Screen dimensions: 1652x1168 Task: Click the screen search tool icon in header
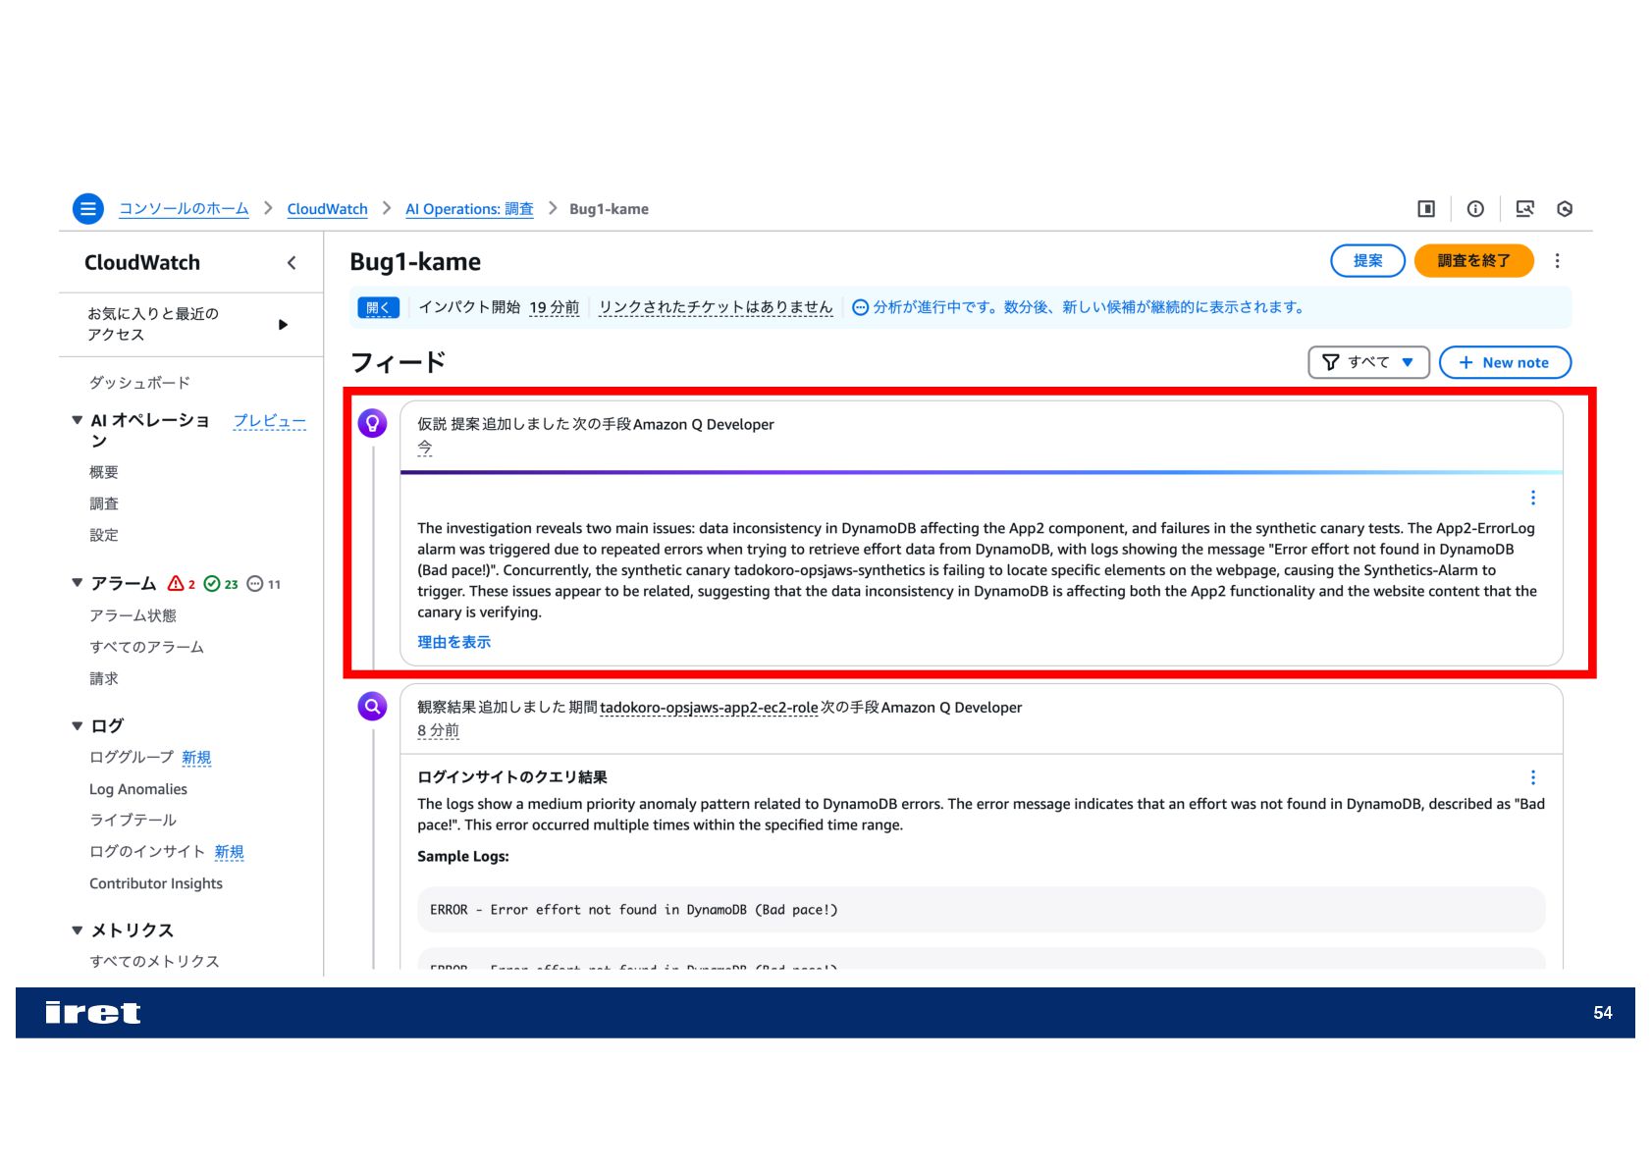pos(1524,209)
